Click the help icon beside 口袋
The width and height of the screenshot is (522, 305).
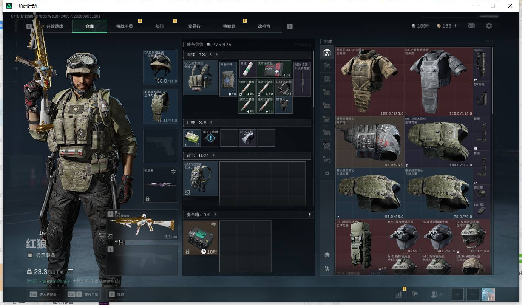[211, 123]
